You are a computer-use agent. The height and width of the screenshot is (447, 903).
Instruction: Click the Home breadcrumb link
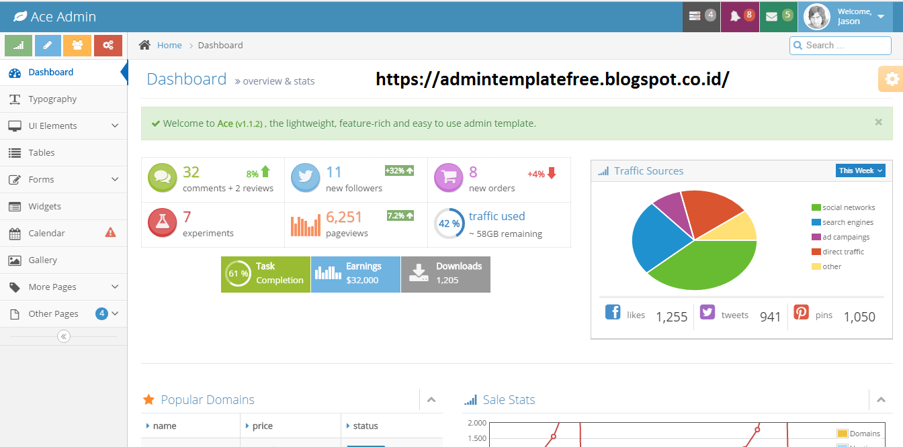point(169,46)
